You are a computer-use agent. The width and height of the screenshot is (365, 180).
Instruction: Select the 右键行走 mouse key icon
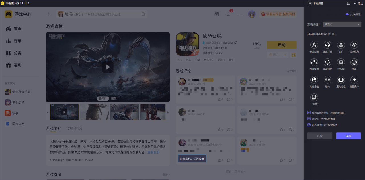(x=314, y=80)
